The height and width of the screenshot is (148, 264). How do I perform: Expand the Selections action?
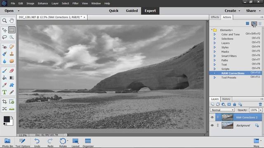214,39
